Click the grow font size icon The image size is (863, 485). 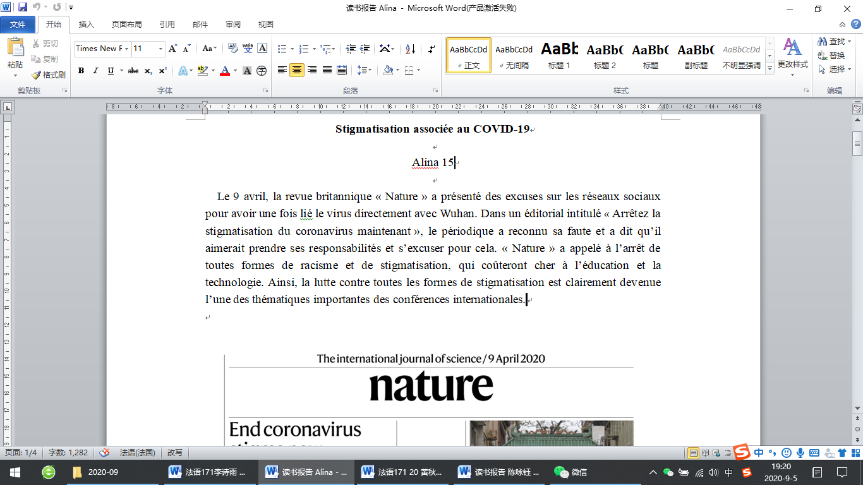point(172,49)
